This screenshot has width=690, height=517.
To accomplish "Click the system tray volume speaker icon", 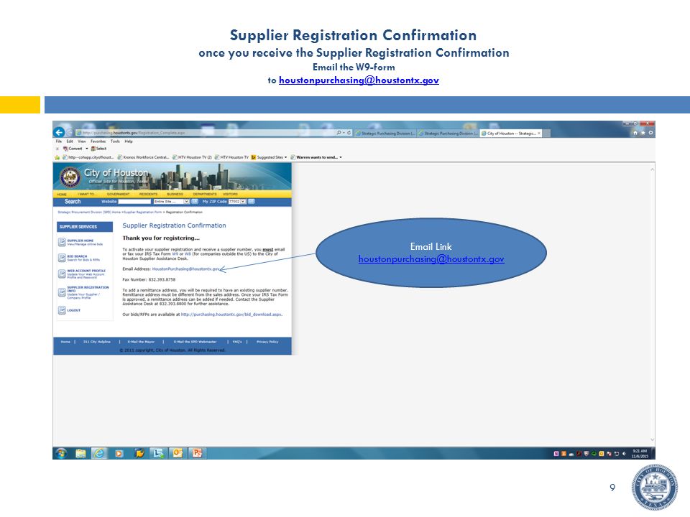I will tap(624, 454).
